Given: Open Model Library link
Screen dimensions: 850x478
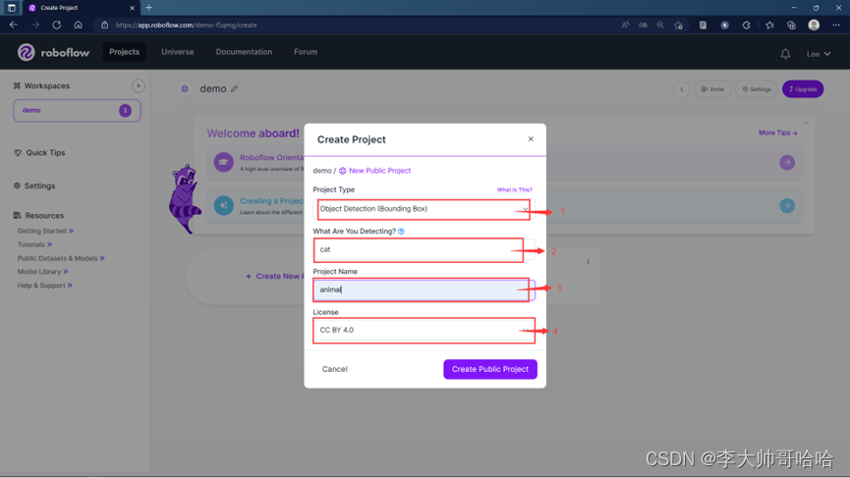Looking at the screenshot, I should click(43, 272).
